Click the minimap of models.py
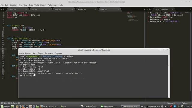The height and width of the screenshot is (108, 192). 133,16
